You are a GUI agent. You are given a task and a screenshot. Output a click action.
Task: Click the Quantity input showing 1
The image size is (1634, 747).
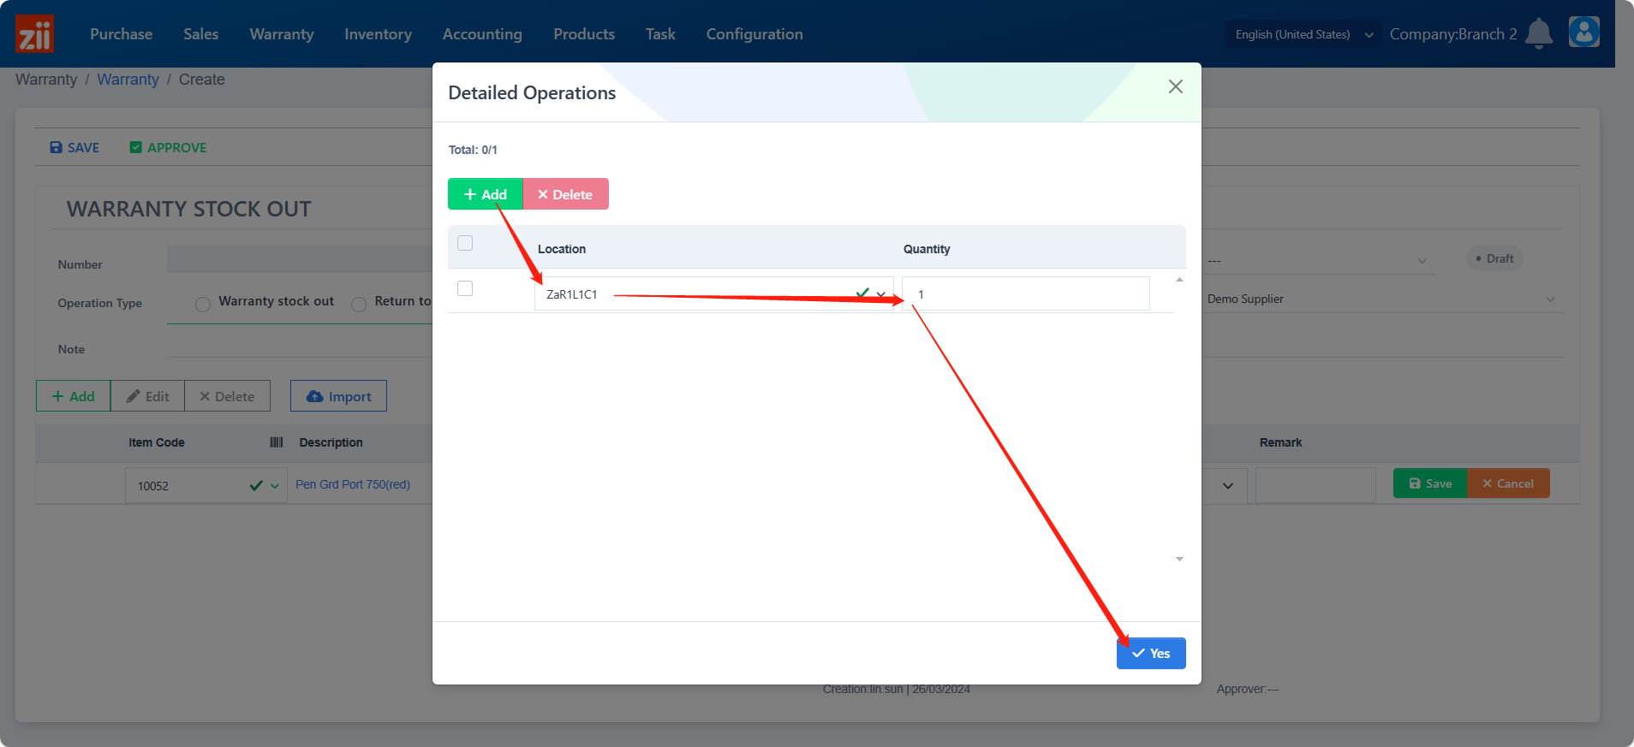click(x=1025, y=293)
